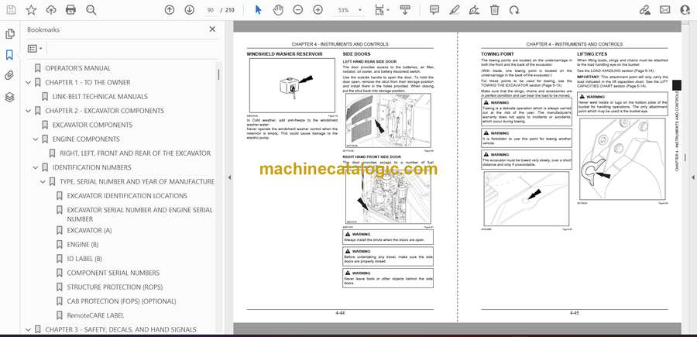This screenshot has height=337, width=697.
Task: Add a sticky note comment
Action: click(x=434, y=10)
